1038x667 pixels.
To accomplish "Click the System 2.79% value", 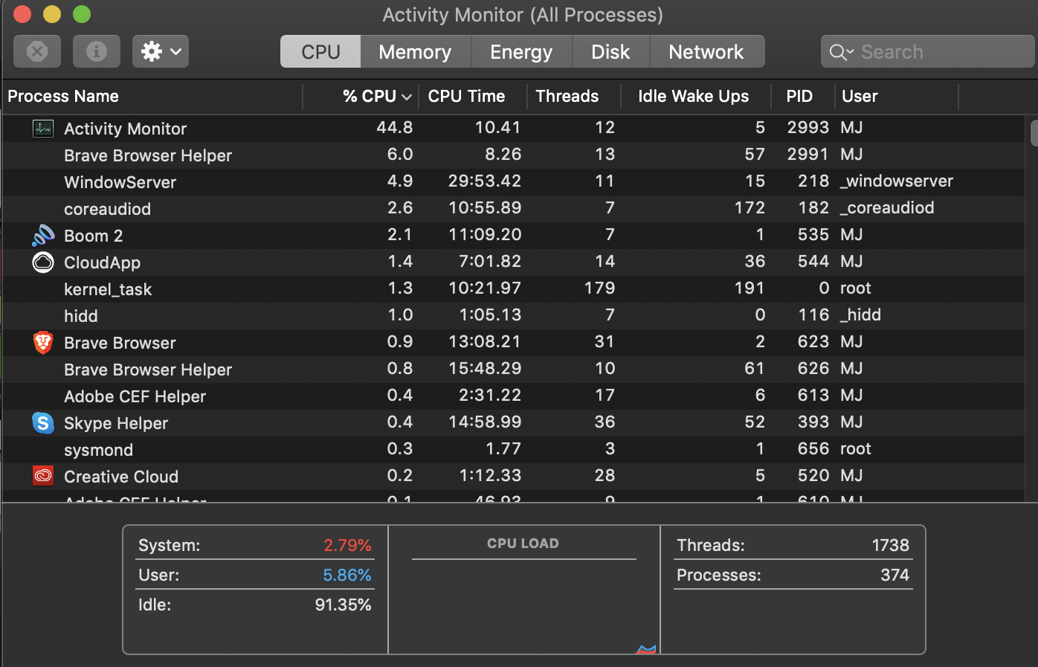I will click(347, 545).
